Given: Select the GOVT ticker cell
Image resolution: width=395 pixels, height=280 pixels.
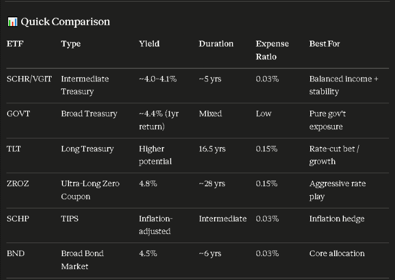Looking at the screenshot, I should (18, 114).
